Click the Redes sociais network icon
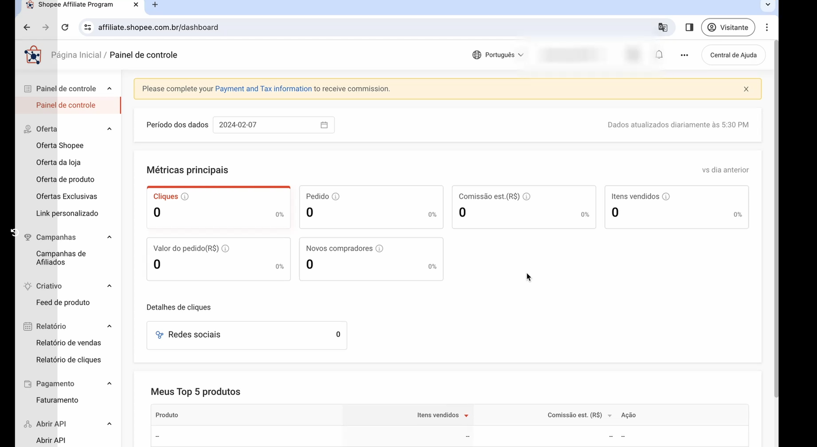The image size is (817, 447). (x=159, y=335)
